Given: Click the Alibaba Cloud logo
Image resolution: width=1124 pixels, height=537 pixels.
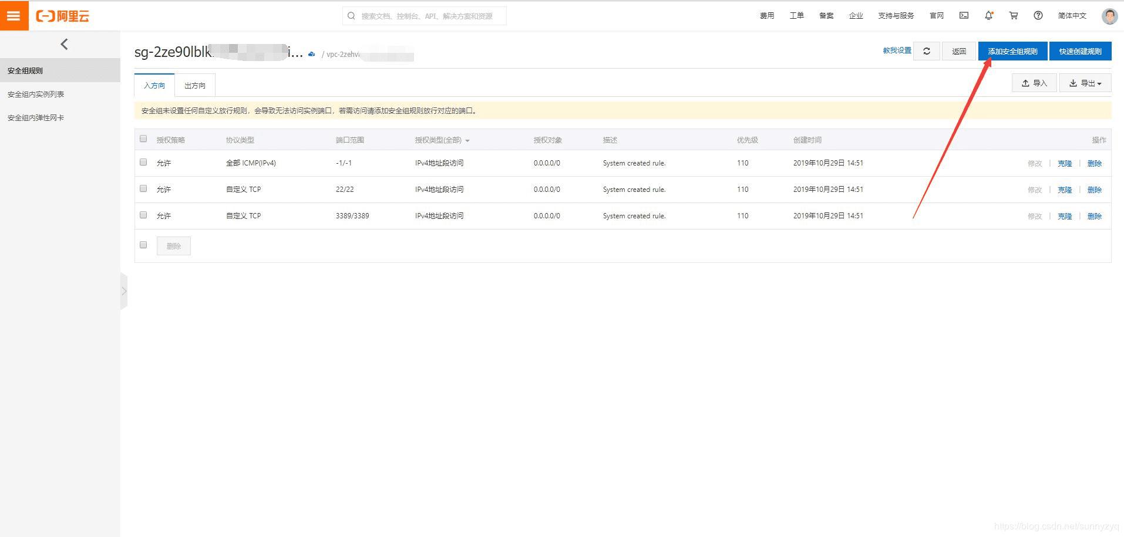Looking at the screenshot, I should pos(63,16).
